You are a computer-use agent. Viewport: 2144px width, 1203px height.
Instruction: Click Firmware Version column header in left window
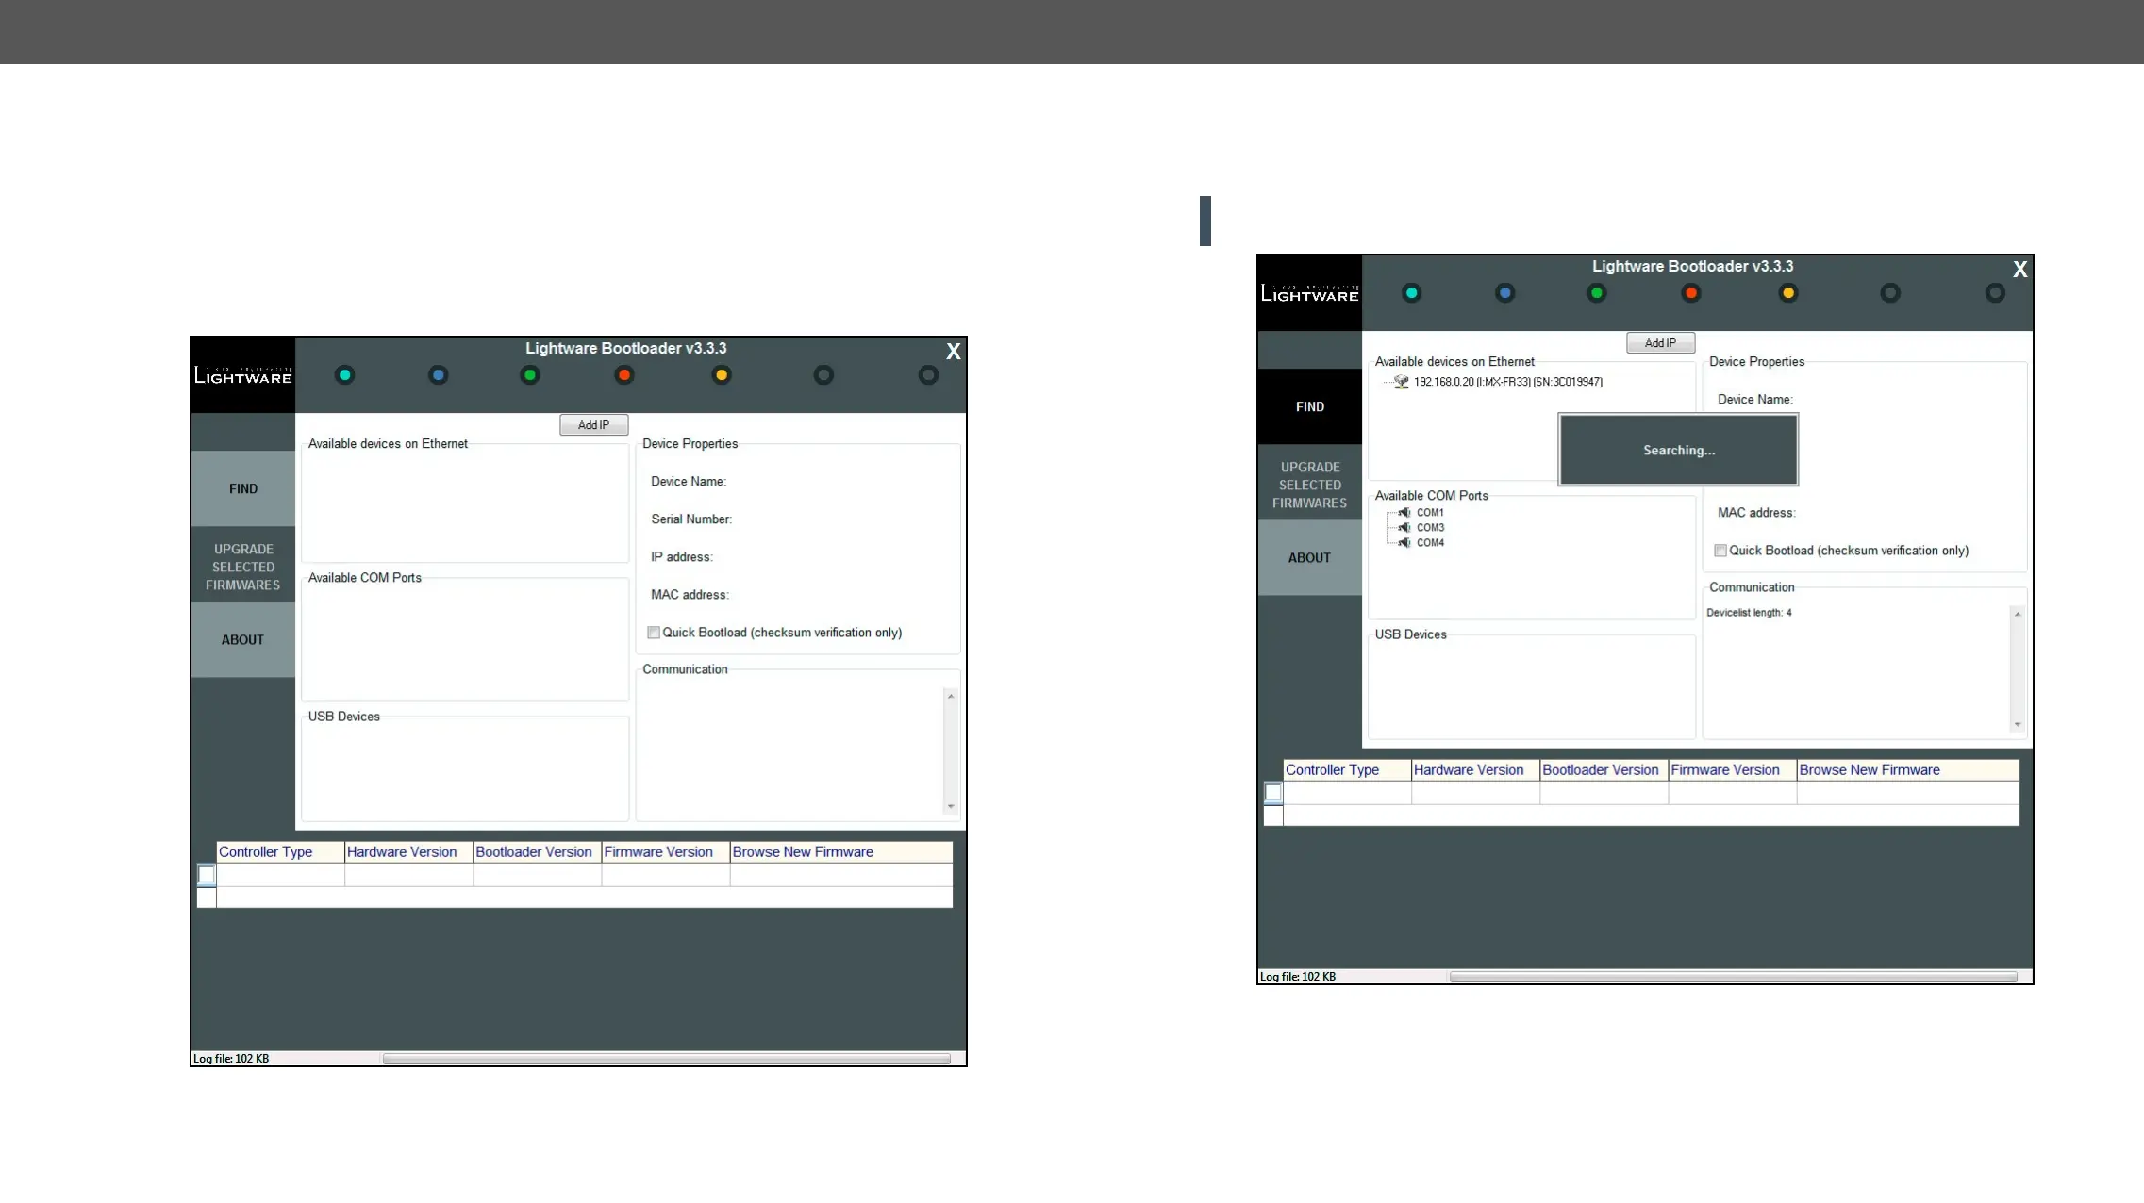pos(665,852)
